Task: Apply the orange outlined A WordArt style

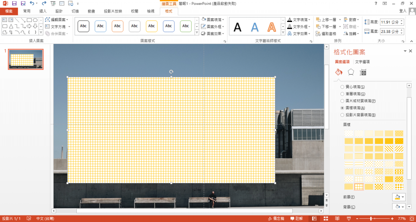Action: tap(272, 27)
